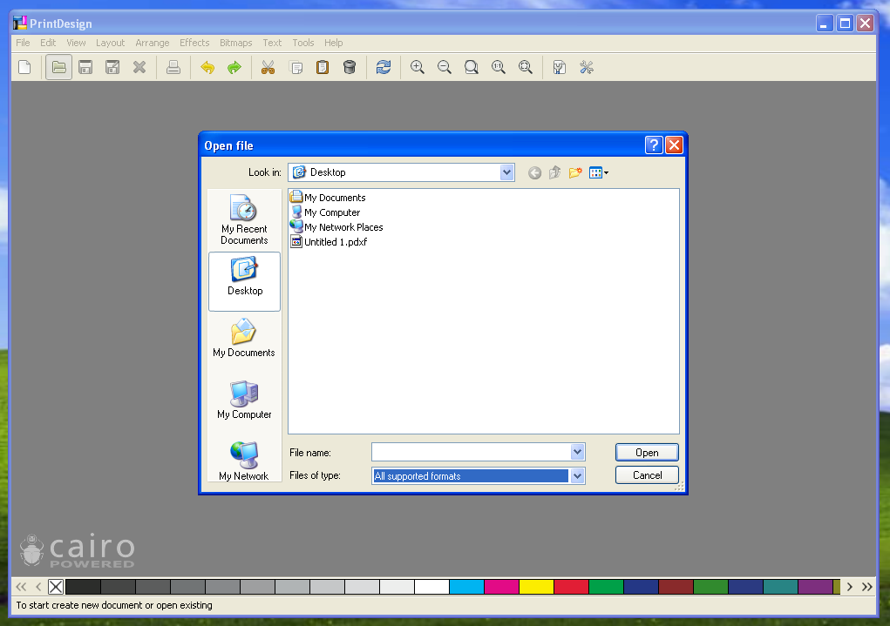Click into the File name field
The height and width of the screenshot is (626, 890).
pos(471,452)
